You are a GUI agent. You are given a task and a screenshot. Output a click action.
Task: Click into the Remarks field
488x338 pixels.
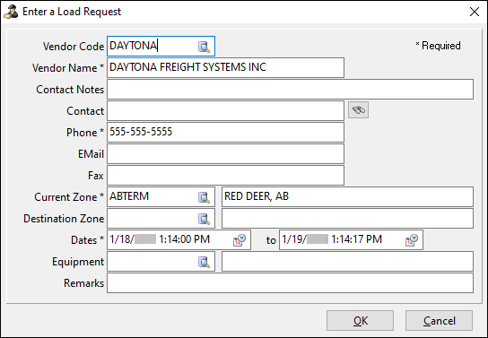[290, 283]
